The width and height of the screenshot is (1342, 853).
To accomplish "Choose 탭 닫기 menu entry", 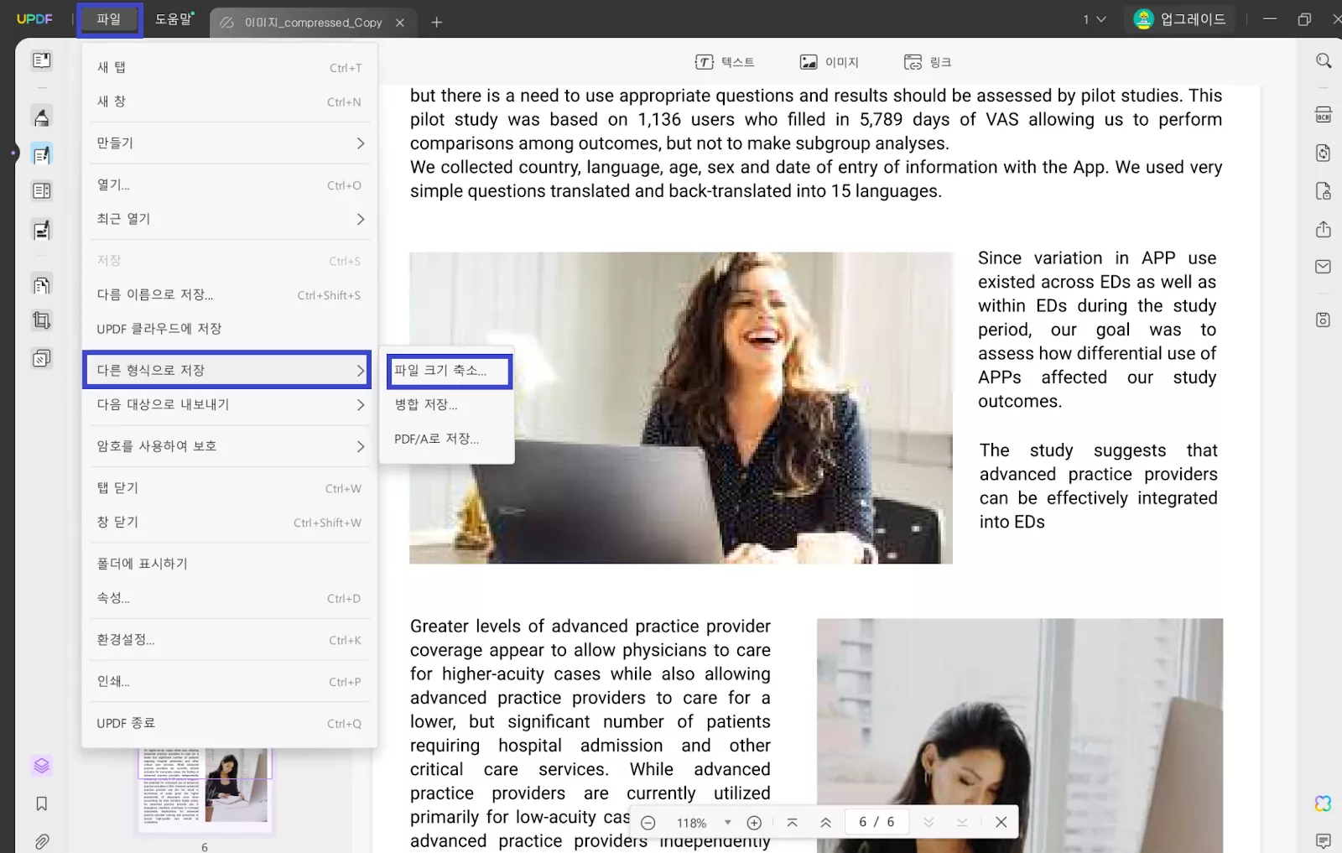I will (x=229, y=488).
